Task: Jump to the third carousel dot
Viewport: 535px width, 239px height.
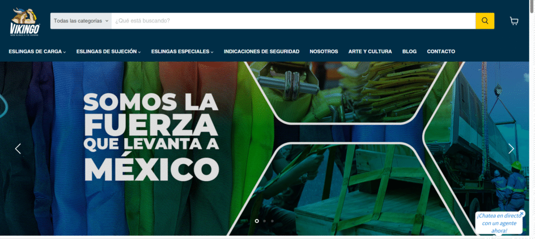Action: click(x=272, y=221)
